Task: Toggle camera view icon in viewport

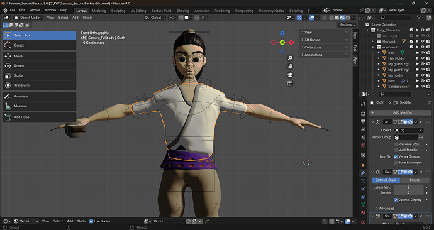Action: (x=290, y=75)
